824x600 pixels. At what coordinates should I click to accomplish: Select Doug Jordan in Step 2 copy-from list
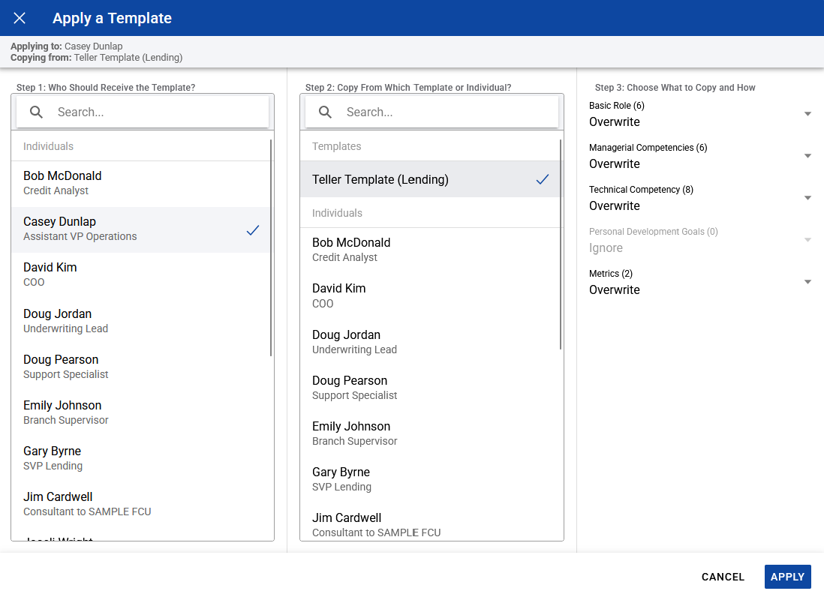tap(429, 342)
